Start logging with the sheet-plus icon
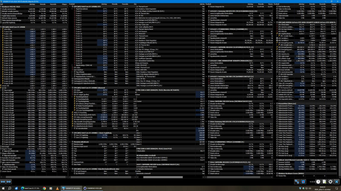This screenshot has width=341, height=191. coord(324,182)
